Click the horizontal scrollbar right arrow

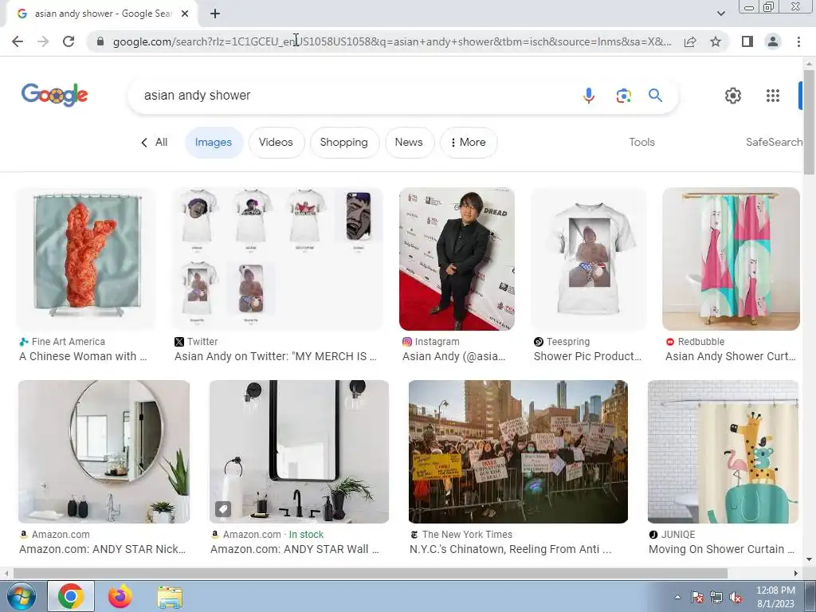pos(796,573)
